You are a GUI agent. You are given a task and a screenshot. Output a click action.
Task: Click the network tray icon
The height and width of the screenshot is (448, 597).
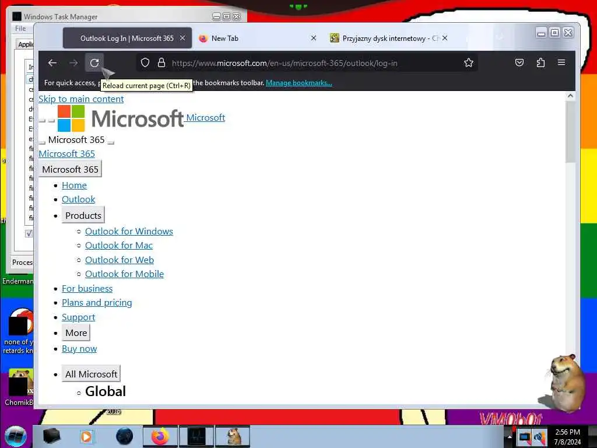[525, 436]
